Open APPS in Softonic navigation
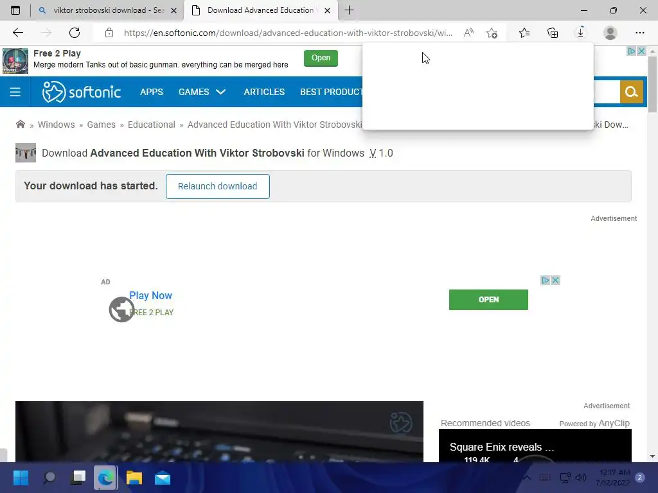 (152, 92)
